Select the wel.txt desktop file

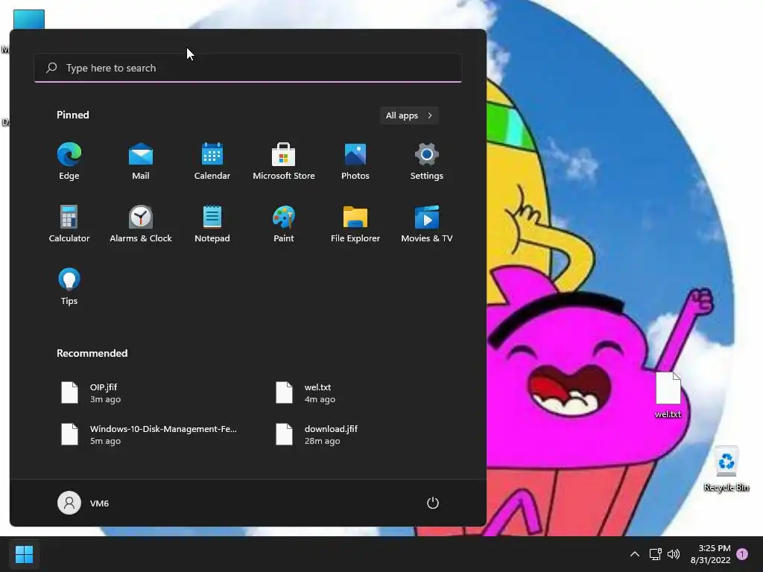click(x=668, y=395)
